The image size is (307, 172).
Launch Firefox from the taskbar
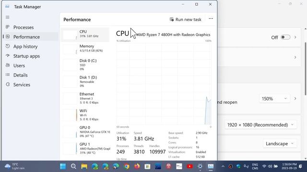(x=137, y=166)
